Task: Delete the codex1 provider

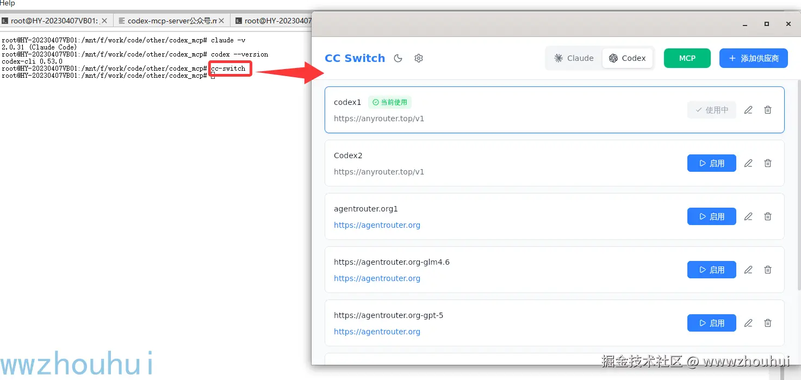Action: [768, 110]
